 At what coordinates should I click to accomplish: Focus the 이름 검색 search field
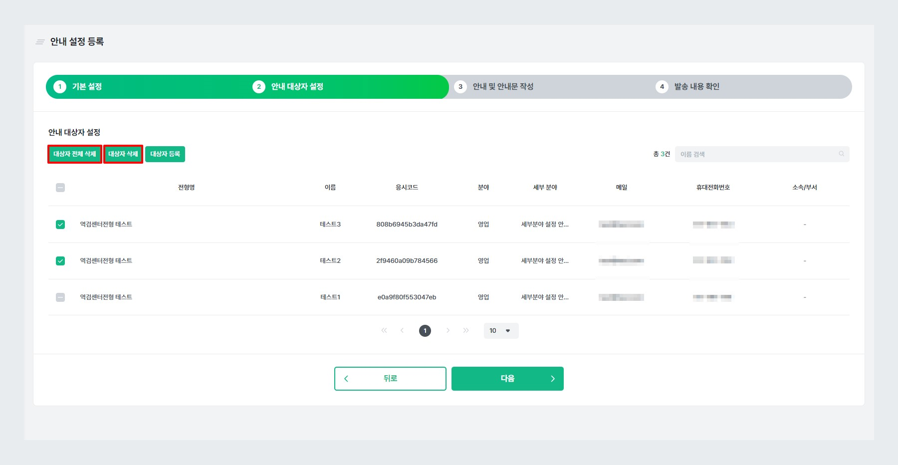point(762,154)
